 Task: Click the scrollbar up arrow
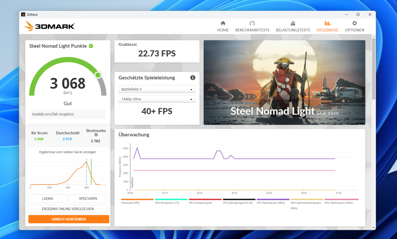[x=374, y=37]
